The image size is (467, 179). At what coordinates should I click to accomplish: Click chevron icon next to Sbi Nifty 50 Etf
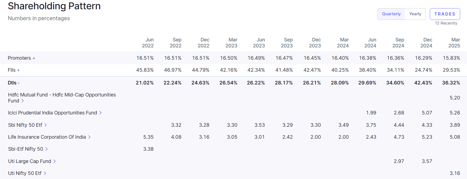pyautogui.click(x=46, y=125)
